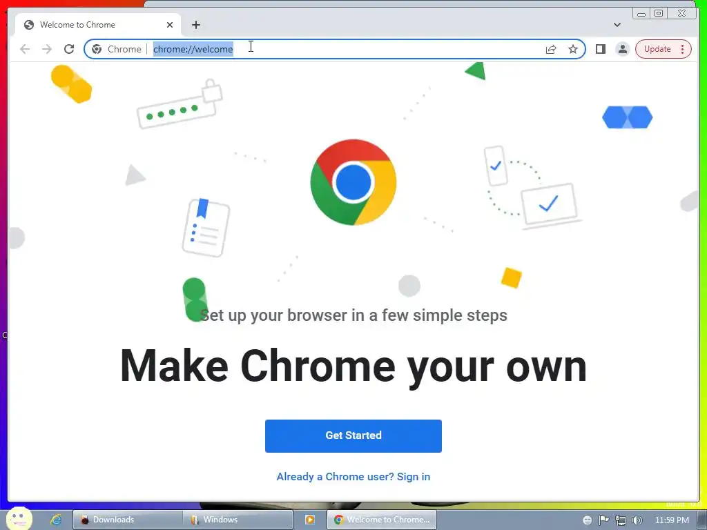Click the Update button in Chrome's toolbar

(657, 49)
